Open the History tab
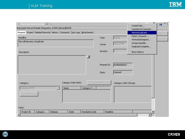This screenshot has height=139, width=185. [55, 32]
